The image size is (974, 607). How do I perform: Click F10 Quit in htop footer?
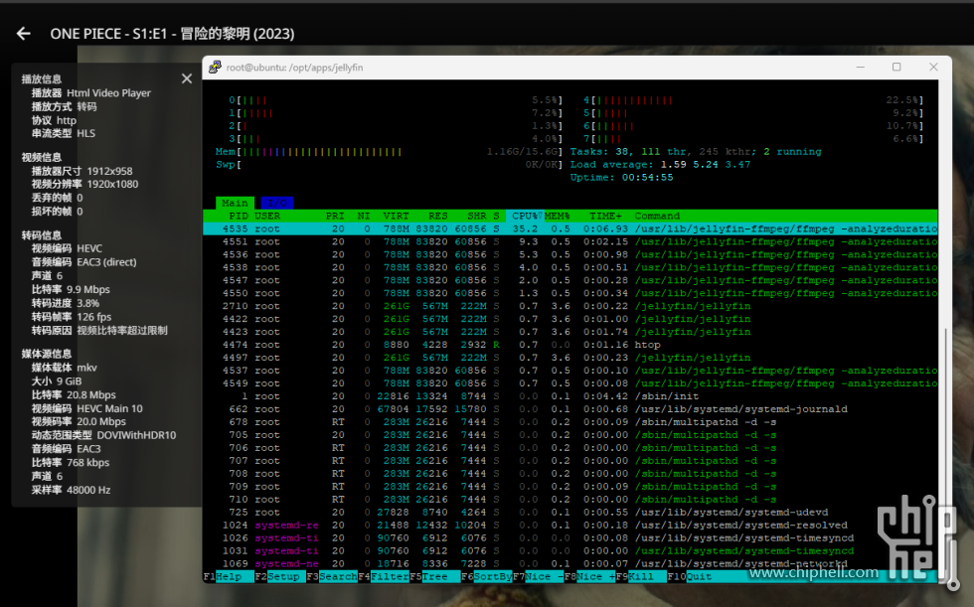click(690, 576)
